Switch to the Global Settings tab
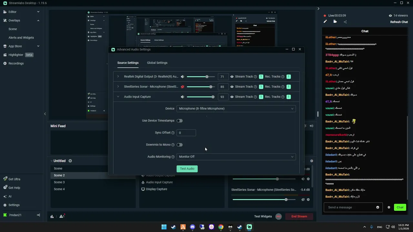 click(x=157, y=63)
